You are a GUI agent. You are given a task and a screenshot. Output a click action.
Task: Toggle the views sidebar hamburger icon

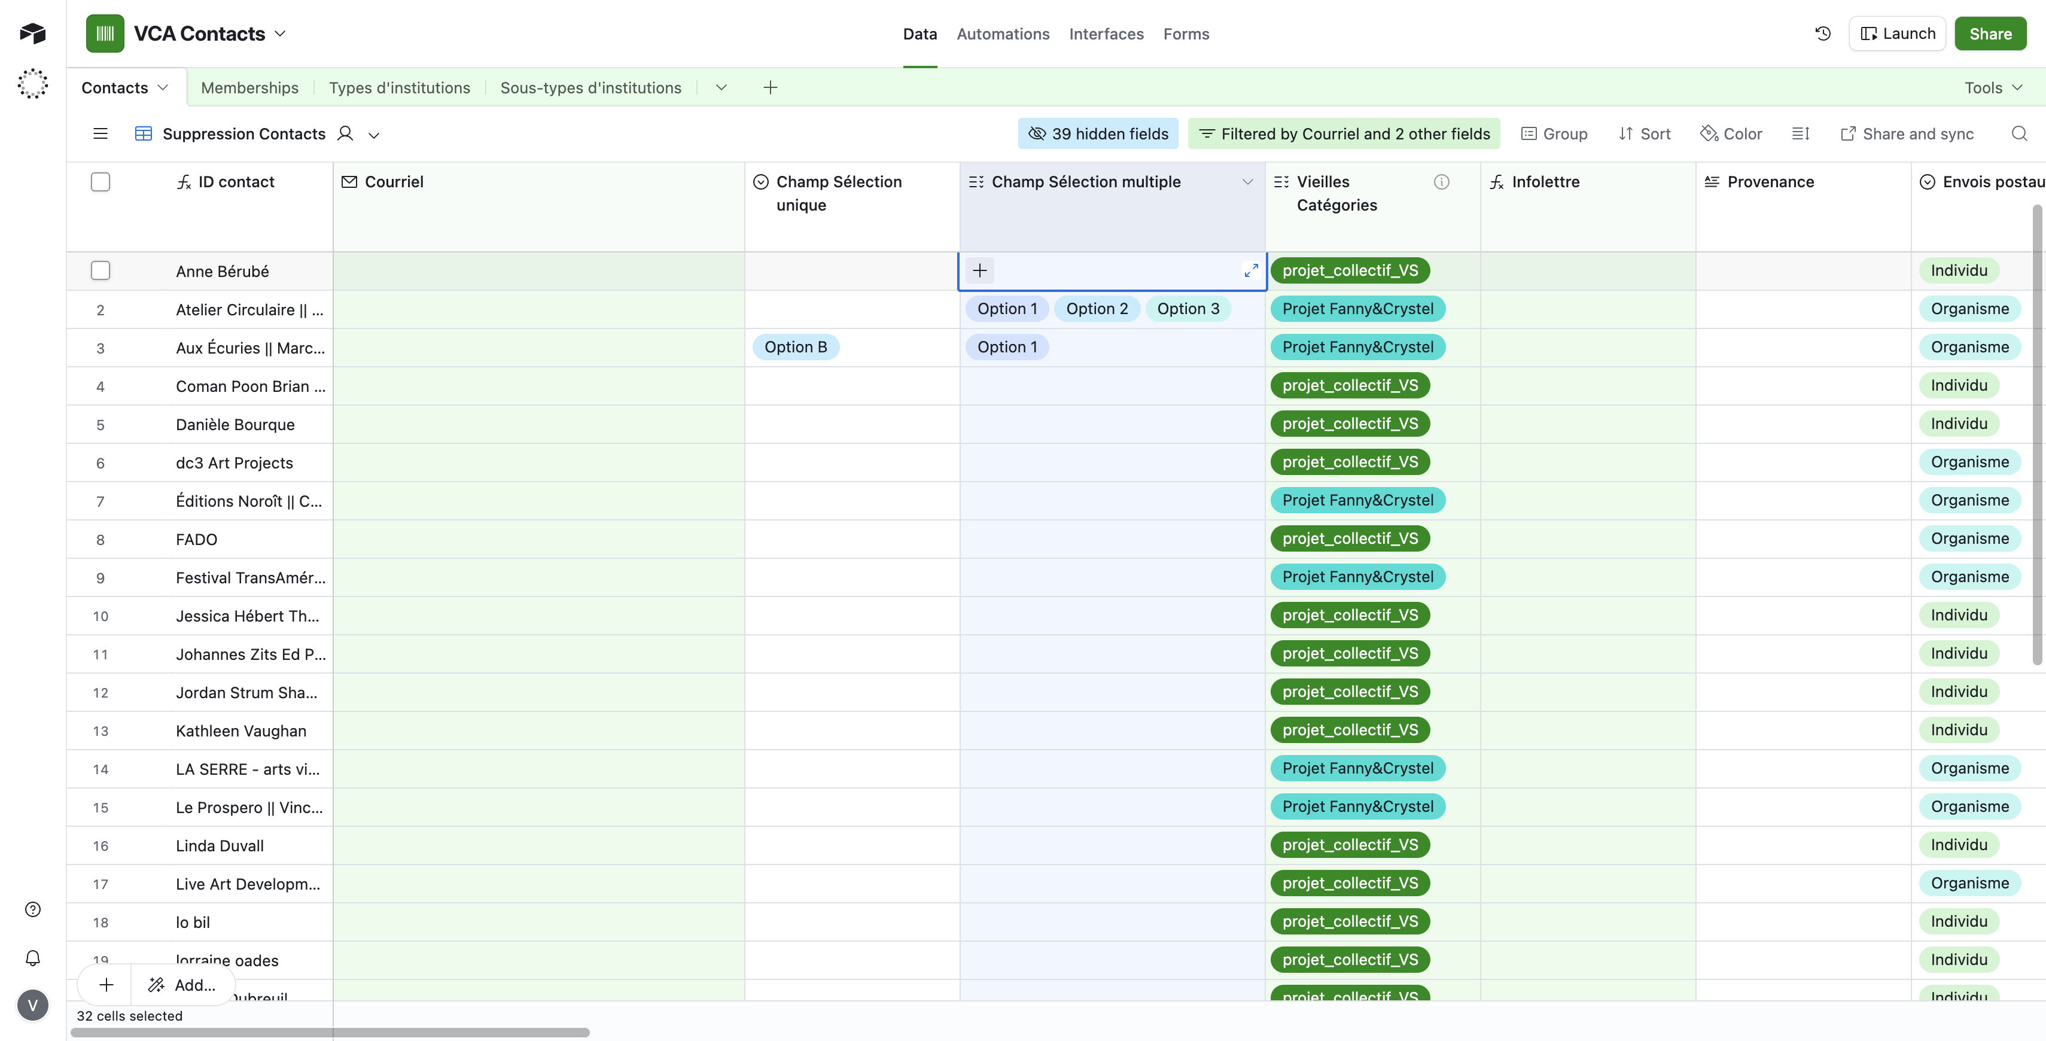(100, 133)
